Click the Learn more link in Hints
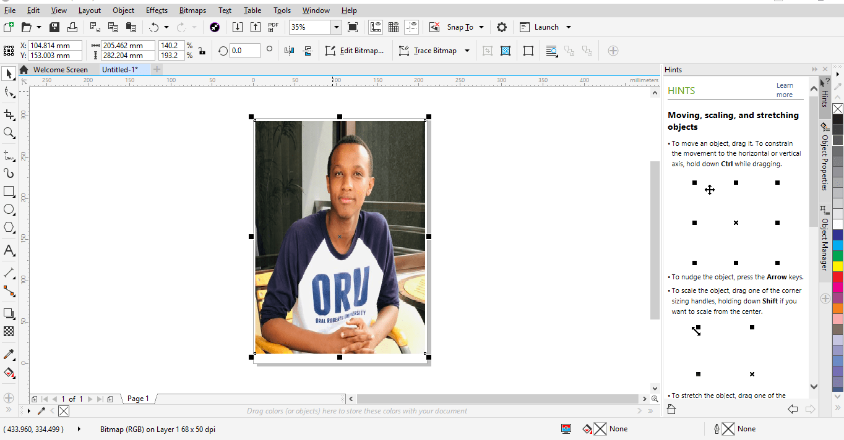This screenshot has width=844, height=440. coord(785,90)
